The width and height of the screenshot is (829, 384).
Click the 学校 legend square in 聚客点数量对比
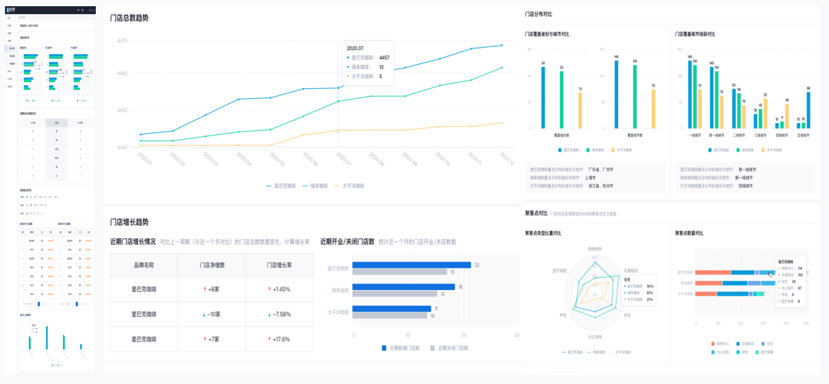click(x=738, y=352)
